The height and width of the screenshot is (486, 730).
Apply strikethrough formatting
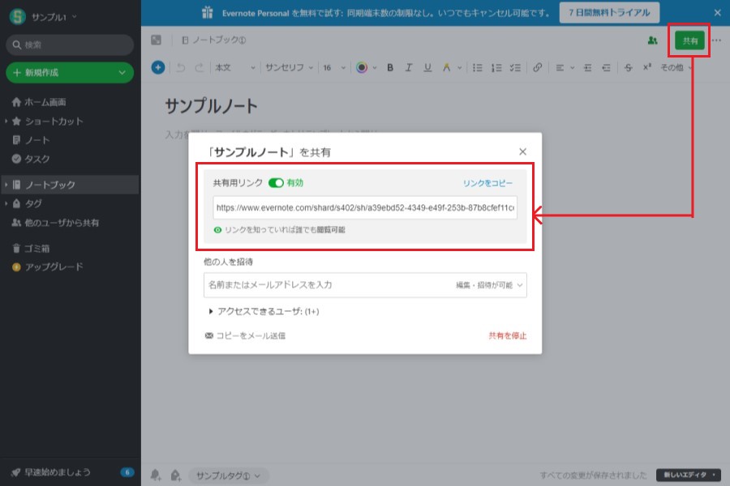coord(628,68)
